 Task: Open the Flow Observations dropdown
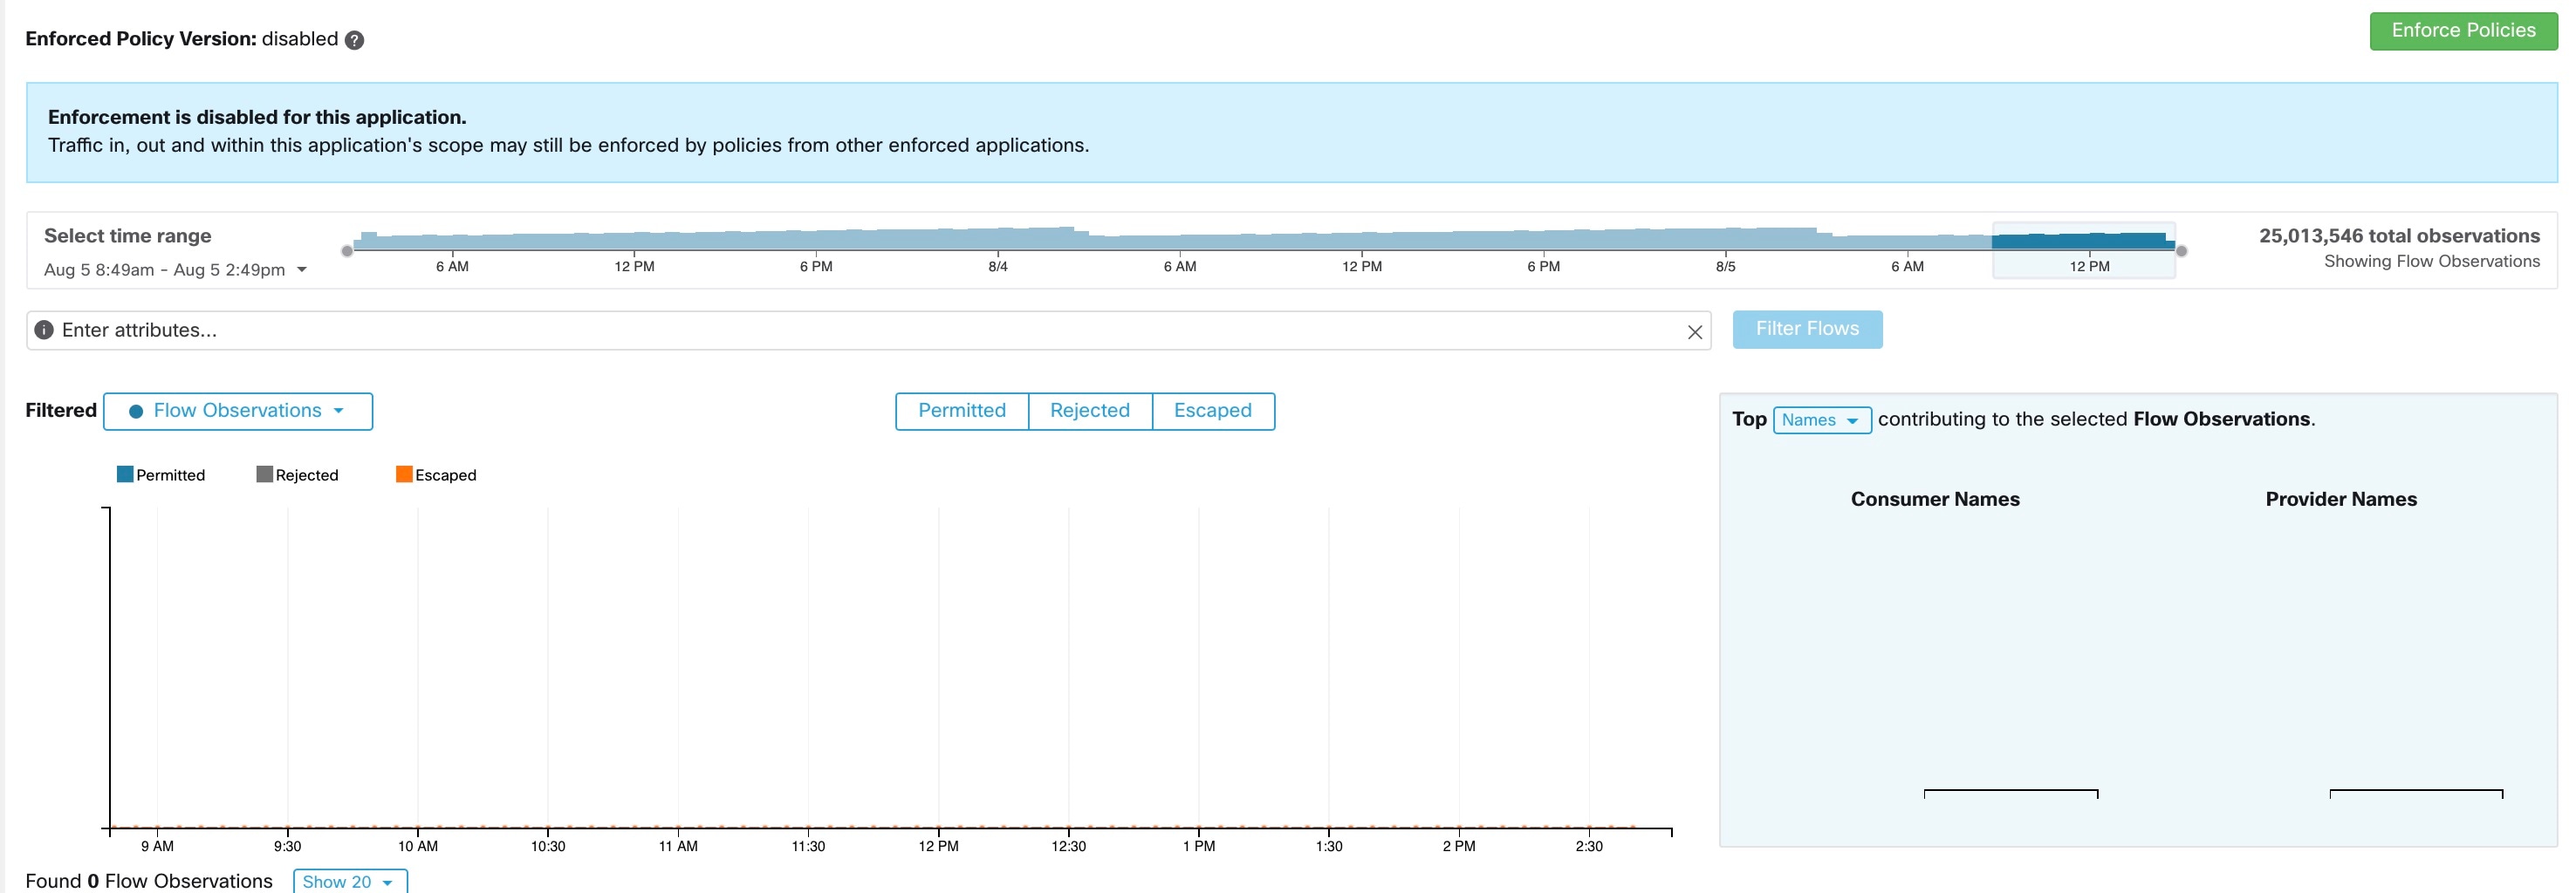point(238,412)
